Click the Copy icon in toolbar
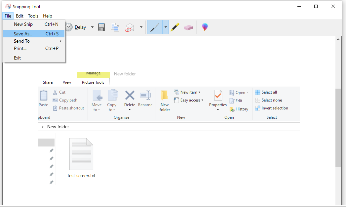 pos(115,27)
